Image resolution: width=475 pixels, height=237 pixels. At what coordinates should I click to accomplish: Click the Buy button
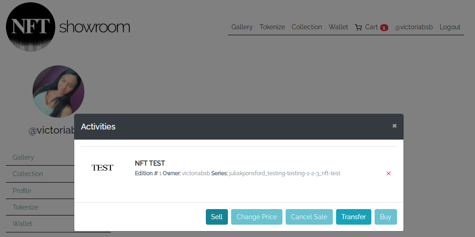tap(386, 217)
